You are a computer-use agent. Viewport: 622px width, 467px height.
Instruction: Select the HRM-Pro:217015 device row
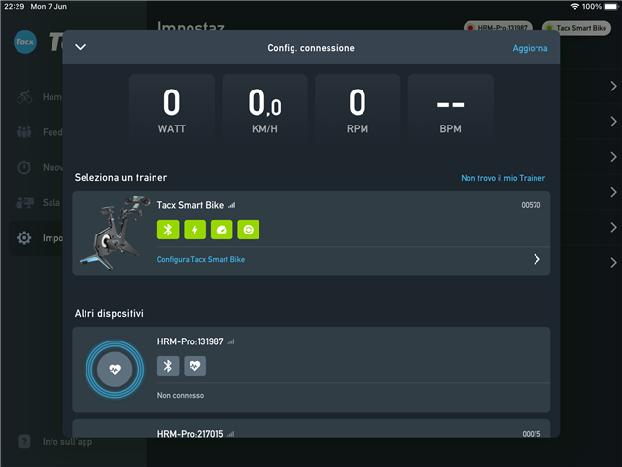(311, 429)
